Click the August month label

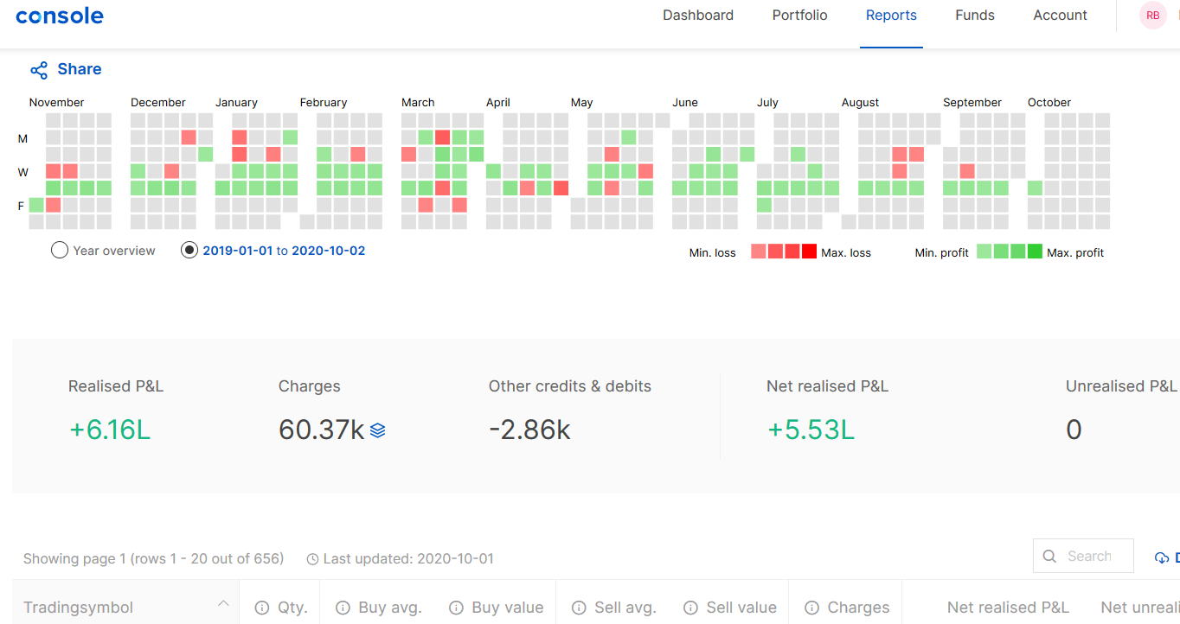pyautogui.click(x=860, y=102)
